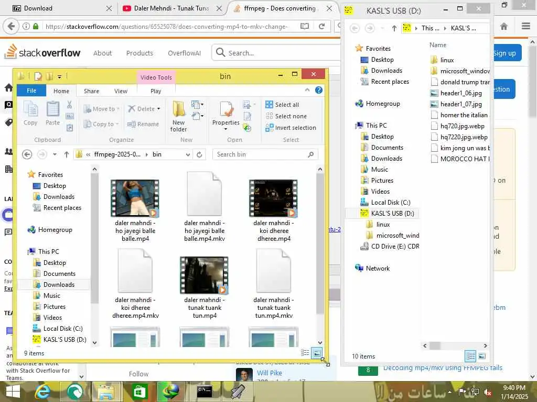Switch to Daler Mehndi Tunak Tunak browser tab
The image size is (537, 402).
click(x=171, y=8)
